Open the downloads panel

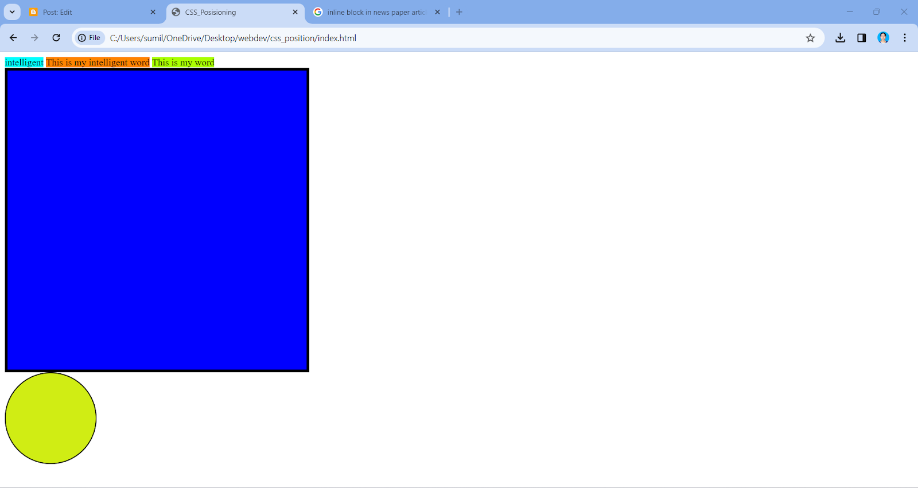tap(840, 38)
